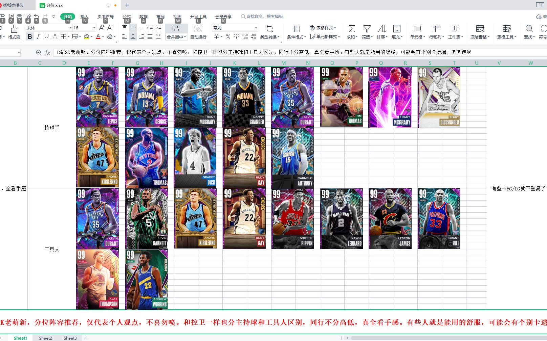Open the fill color dropdown arrow

click(92, 37)
